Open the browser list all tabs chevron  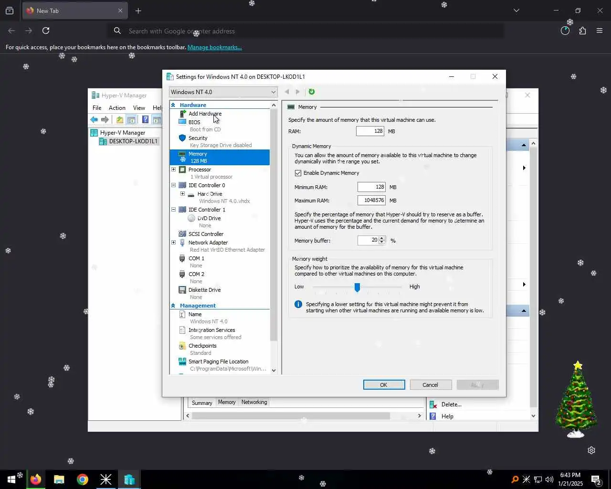tap(516, 11)
